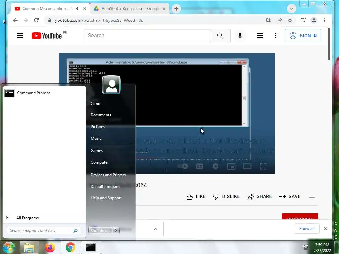
Task: Click the YouTube Search field
Action: pyautogui.click(x=147, y=36)
